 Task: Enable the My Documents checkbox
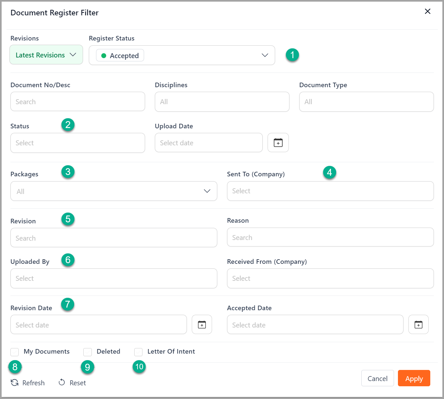tap(14, 352)
